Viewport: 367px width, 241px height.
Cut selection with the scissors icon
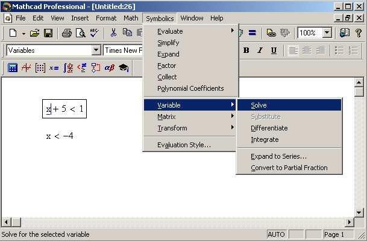coord(113,33)
